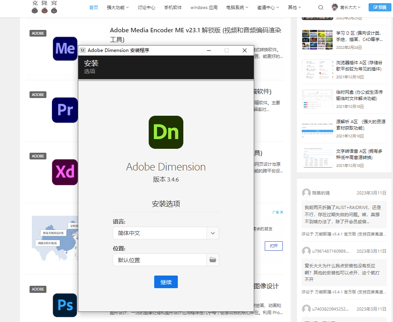Open the comment starting 窝长大大为什么

pos(344,272)
